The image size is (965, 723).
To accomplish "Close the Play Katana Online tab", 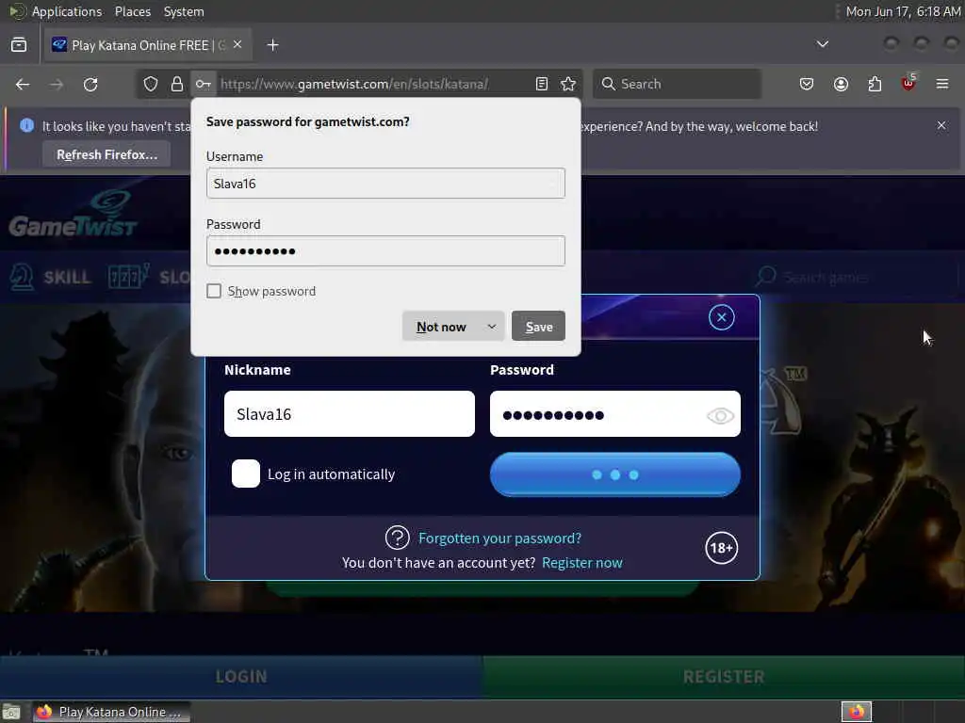I will pos(237,45).
